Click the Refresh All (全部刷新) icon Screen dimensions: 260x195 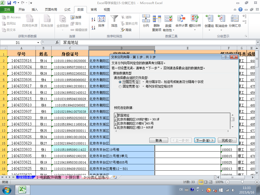pos(62,19)
